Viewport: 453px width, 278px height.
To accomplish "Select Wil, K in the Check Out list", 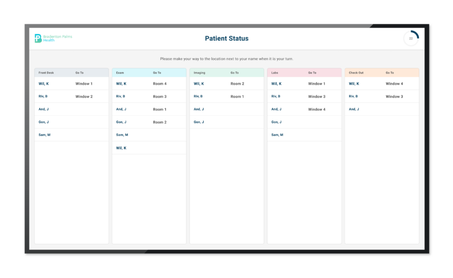I will (354, 84).
